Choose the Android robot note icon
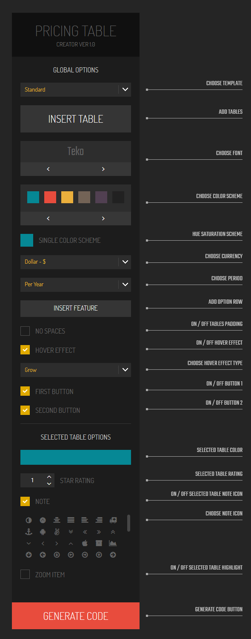 [43, 531]
